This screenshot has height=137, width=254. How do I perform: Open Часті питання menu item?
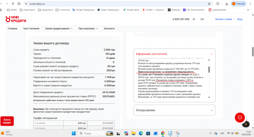pos(31,28)
